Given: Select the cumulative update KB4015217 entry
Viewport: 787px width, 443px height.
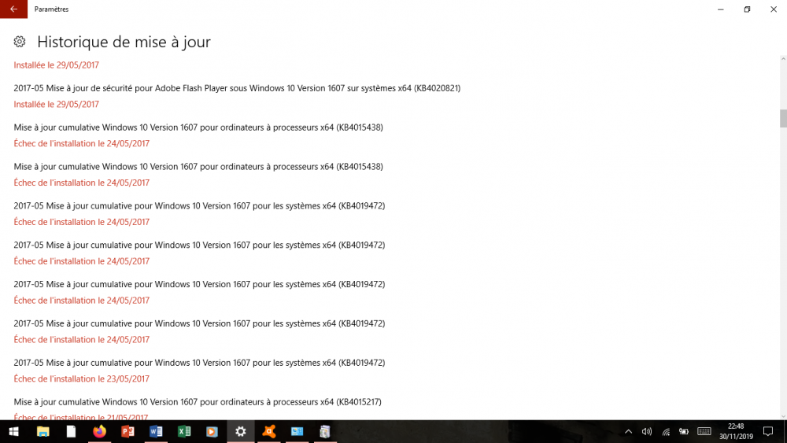Looking at the screenshot, I should pos(198,402).
